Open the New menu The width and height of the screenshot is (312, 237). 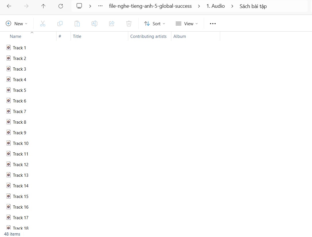pos(17,24)
